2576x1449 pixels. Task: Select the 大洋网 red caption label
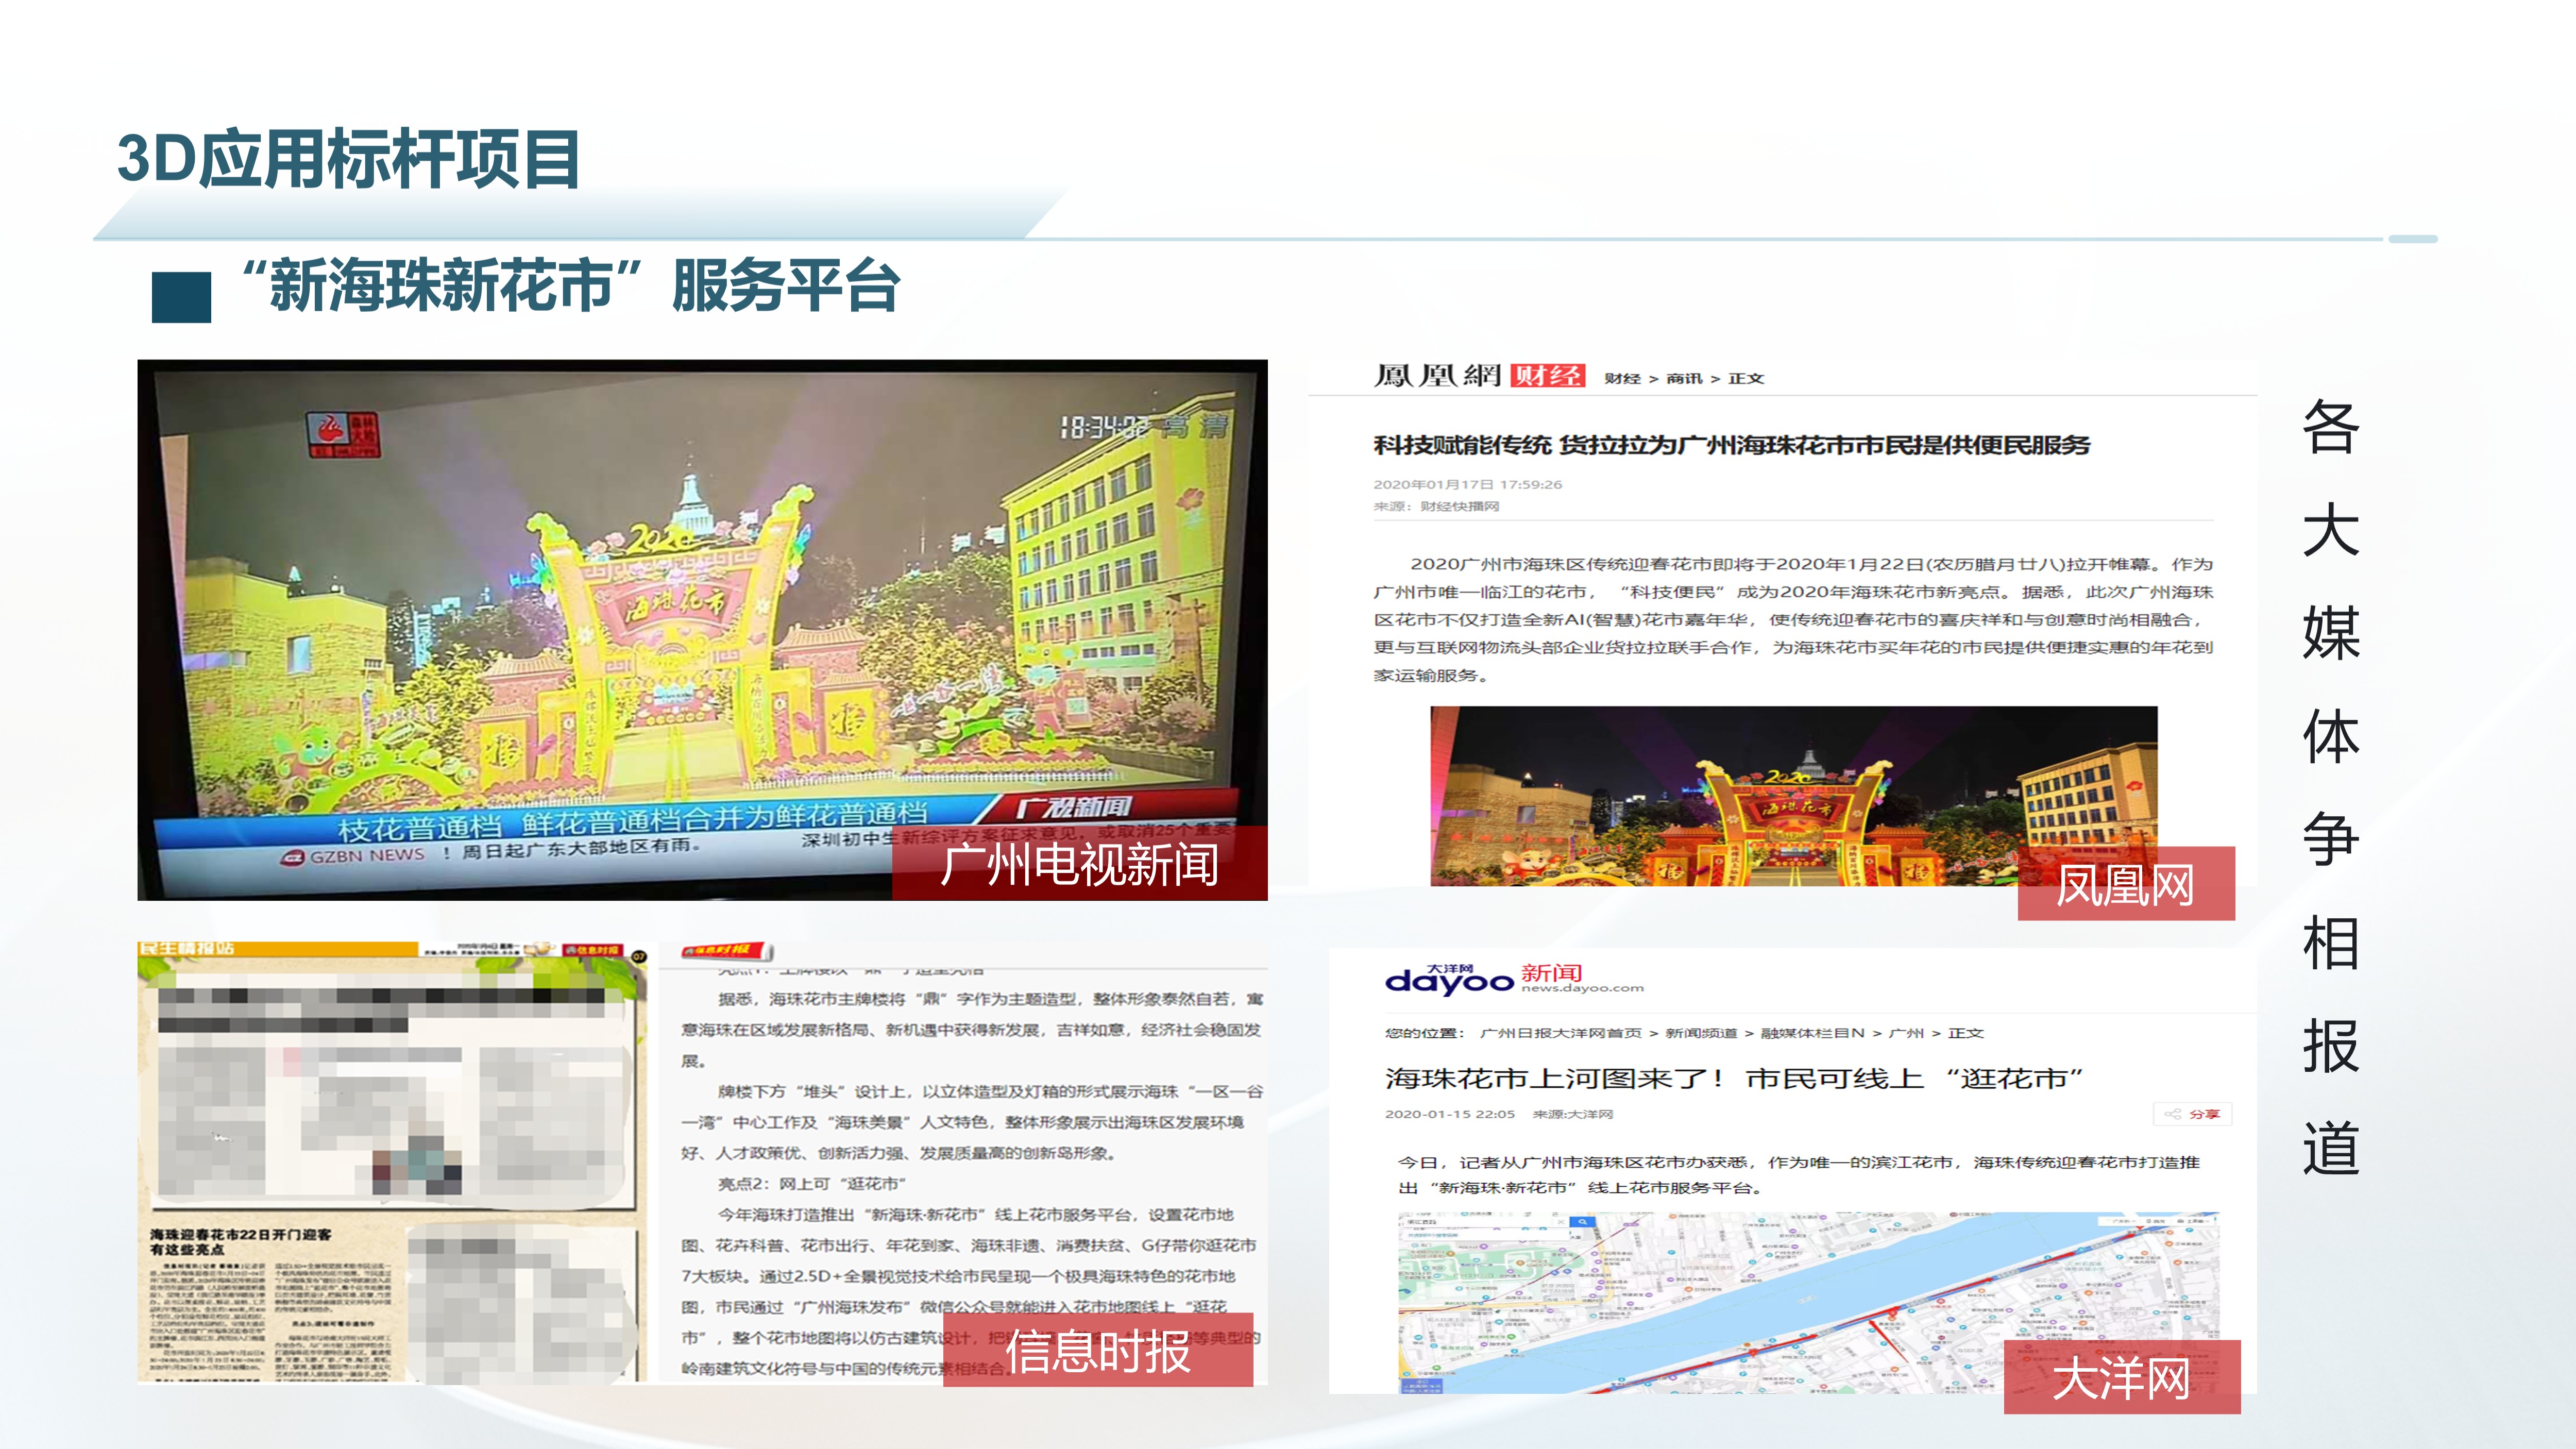pyautogui.click(x=2122, y=1378)
